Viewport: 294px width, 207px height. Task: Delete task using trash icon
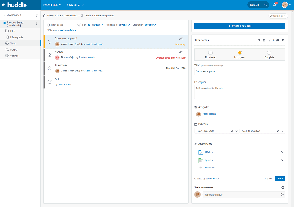click(264, 40)
